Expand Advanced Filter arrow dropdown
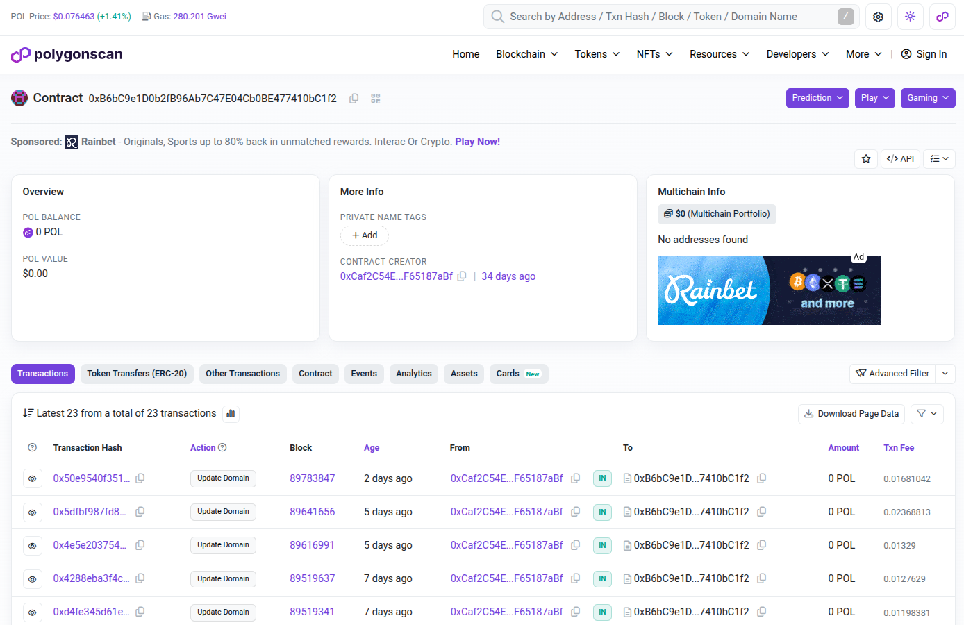964x625 pixels. 945,374
